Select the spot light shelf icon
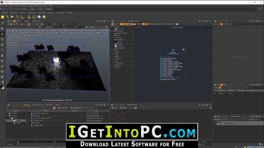The image size is (264, 148). pyautogui.click(x=7, y=17)
